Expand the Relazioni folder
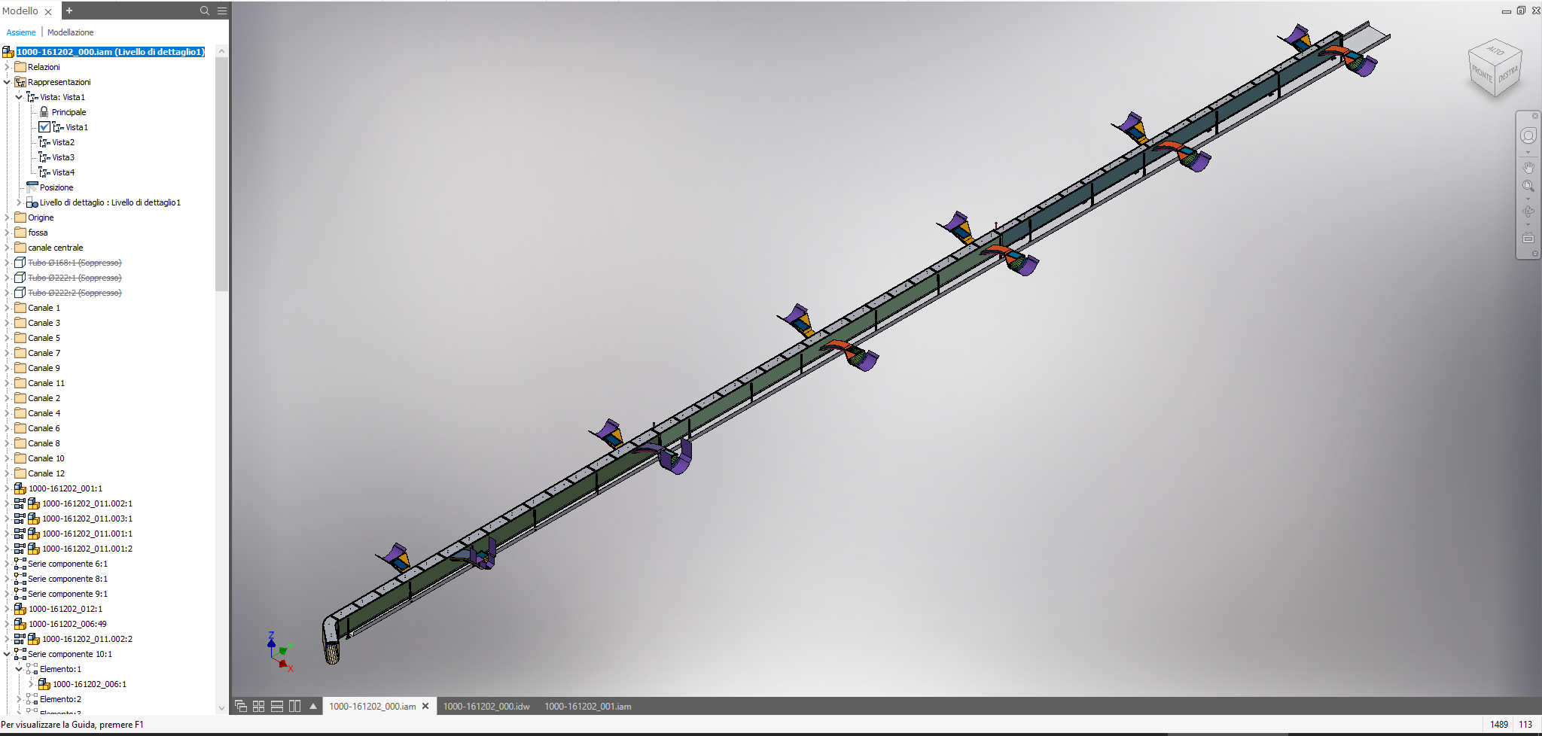 tap(7, 67)
